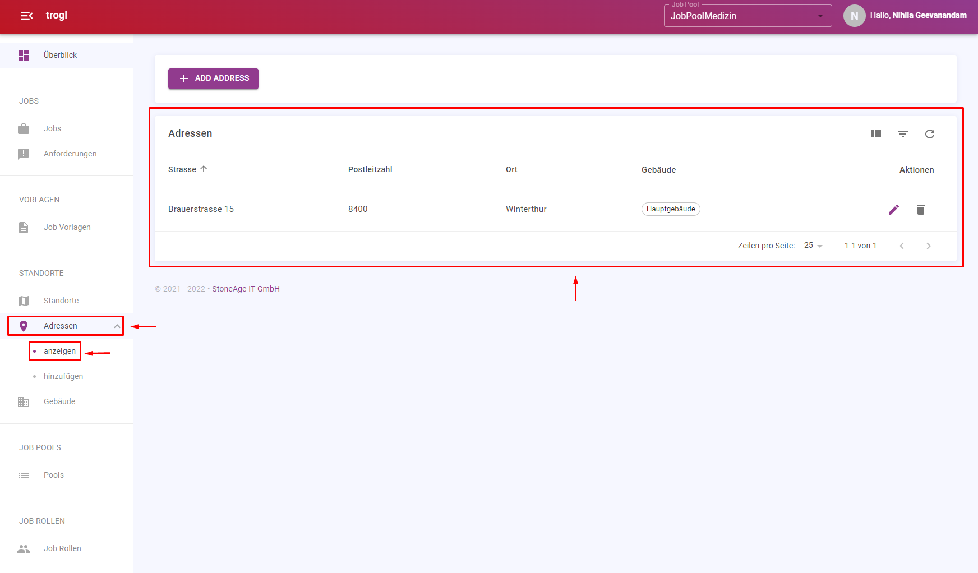
Task: Click Hallo, Nihila Geevanandam user name
Action: point(918,16)
